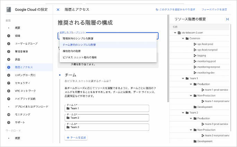The width and height of the screenshot is (237, 147).
Task: Open step 11 サポート
Action: pos(29,122)
